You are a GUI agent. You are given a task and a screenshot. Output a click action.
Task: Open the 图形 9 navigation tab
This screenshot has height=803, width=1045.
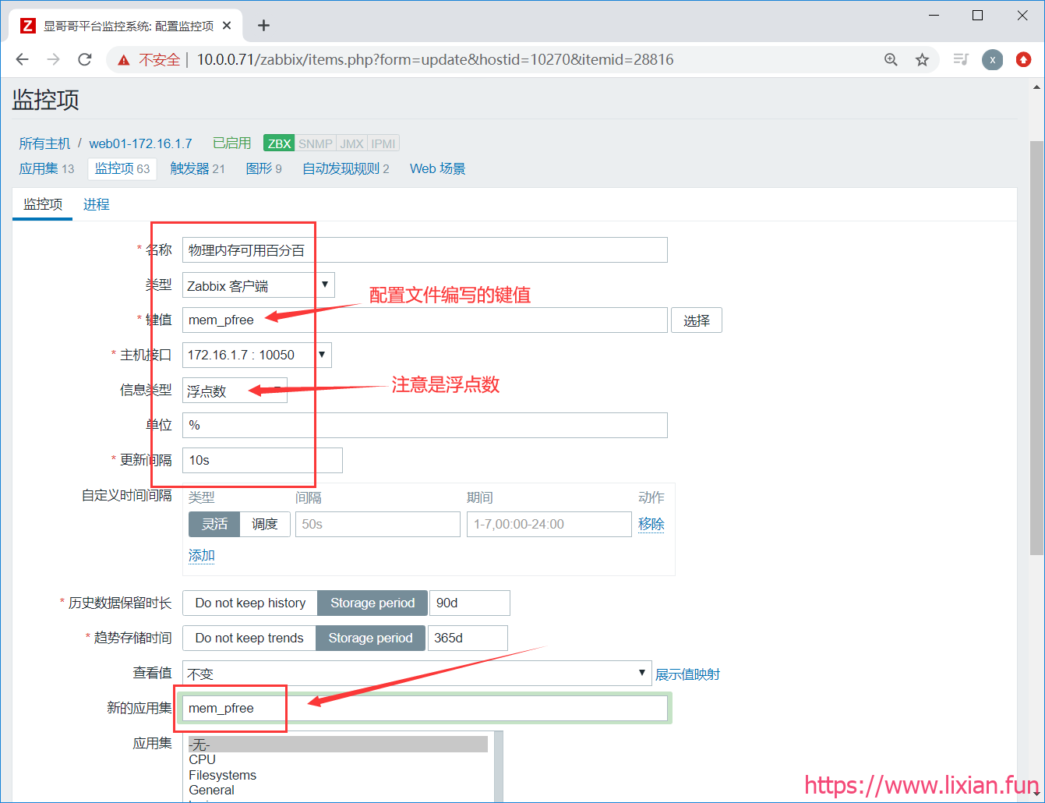tap(264, 168)
